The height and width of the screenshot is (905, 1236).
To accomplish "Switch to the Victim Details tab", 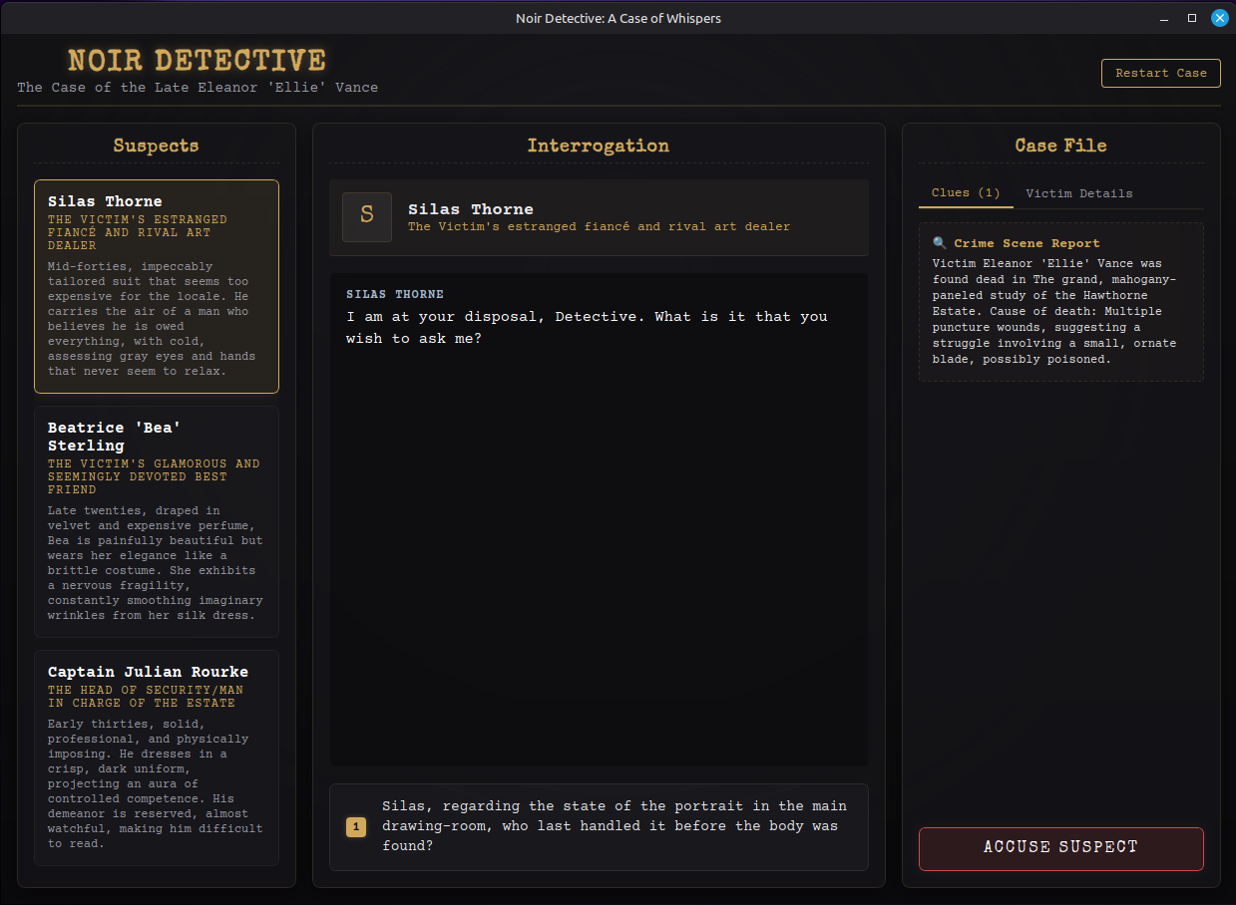I will pos(1078,193).
